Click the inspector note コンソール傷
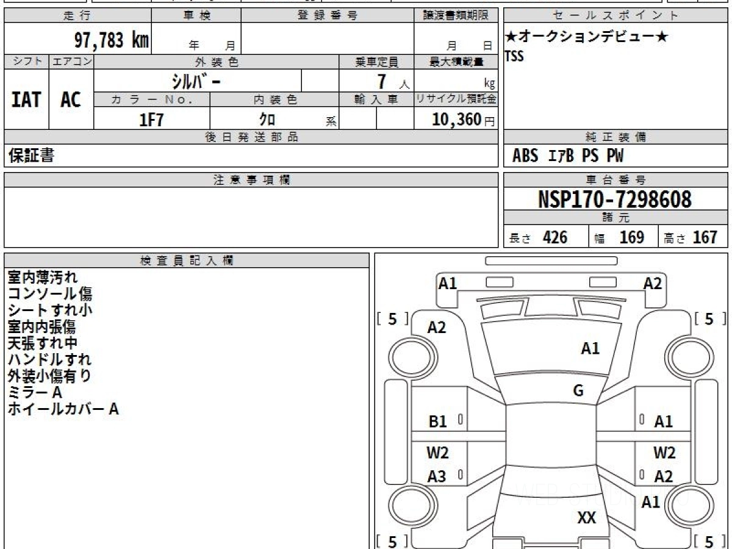Screen dimensions: 732x549 [x=49, y=294]
